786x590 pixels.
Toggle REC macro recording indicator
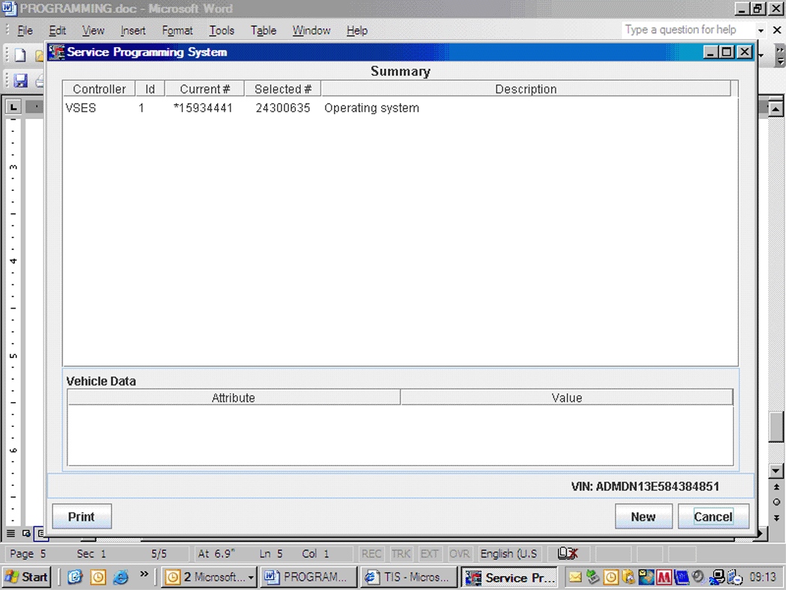click(x=371, y=554)
